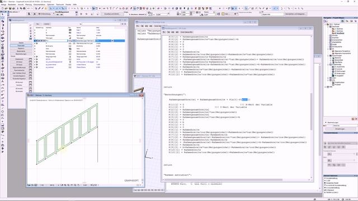The height and width of the screenshot is (201, 358).
Task: Open 2D-Symbol in separate window icon
Action: (30, 82)
